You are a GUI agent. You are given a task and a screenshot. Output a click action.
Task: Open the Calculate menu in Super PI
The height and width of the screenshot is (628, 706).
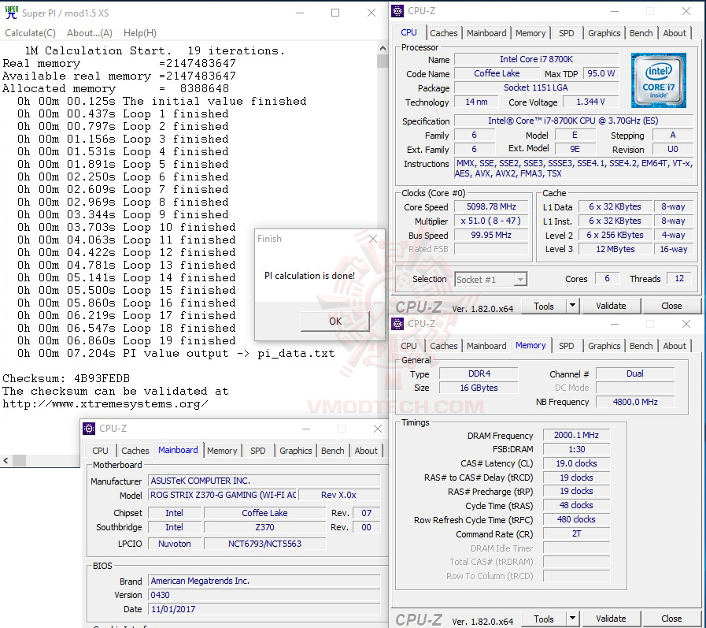coord(30,32)
